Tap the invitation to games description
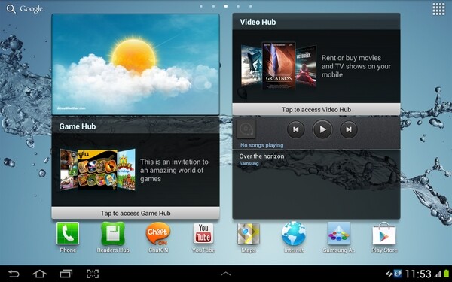The image size is (452, 282). [174, 171]
